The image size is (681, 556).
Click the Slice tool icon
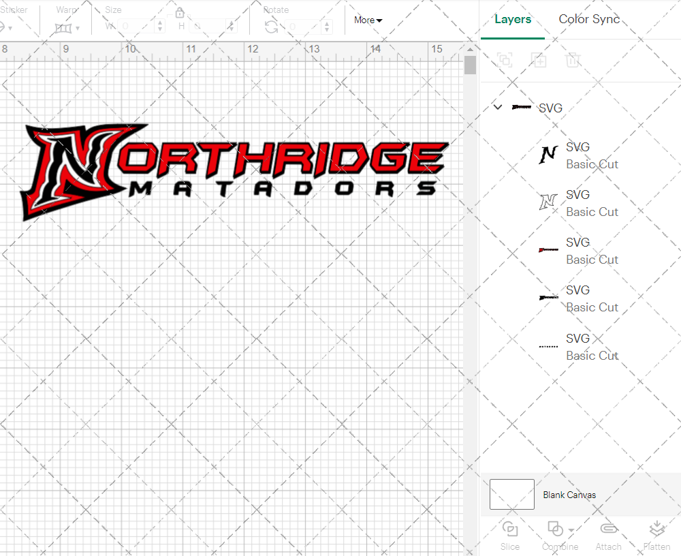[x=510, y=529]
